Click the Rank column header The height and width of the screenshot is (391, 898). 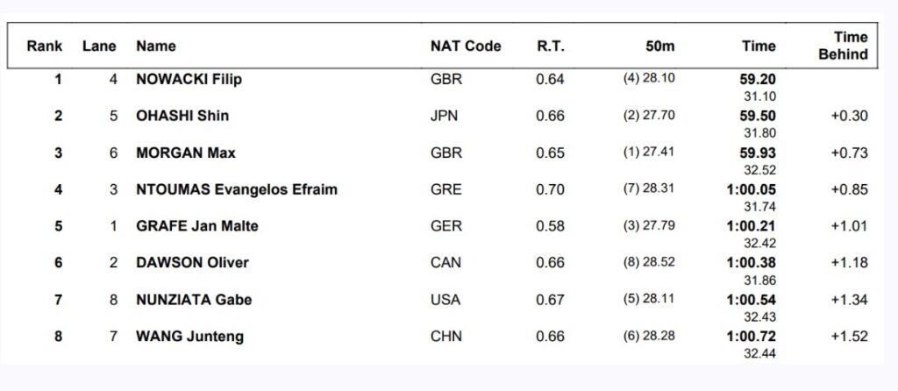(45, 46)
